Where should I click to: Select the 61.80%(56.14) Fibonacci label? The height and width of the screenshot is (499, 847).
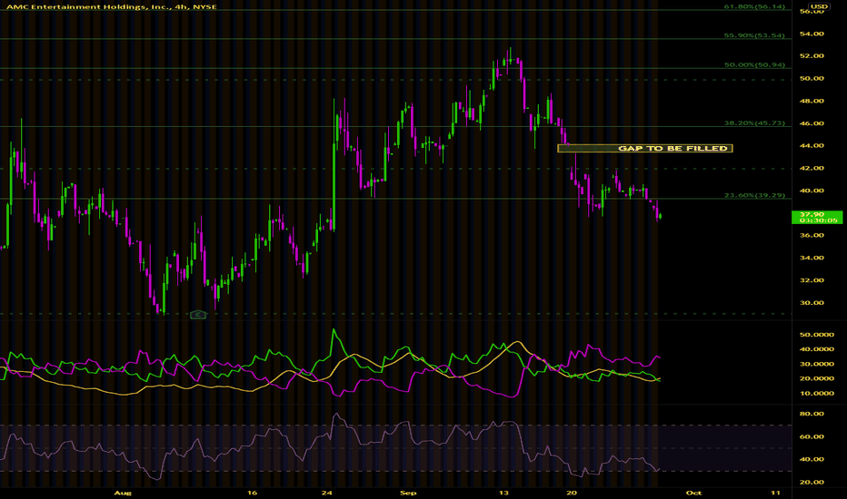tap(754, 6)
